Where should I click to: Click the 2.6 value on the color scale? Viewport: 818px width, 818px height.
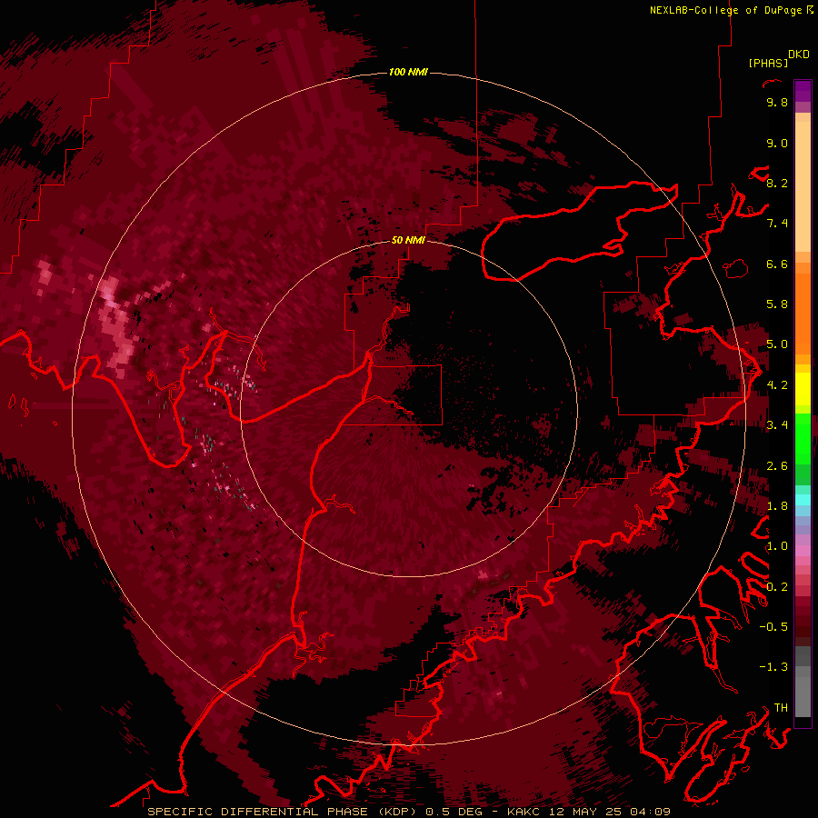click(777, 466)
